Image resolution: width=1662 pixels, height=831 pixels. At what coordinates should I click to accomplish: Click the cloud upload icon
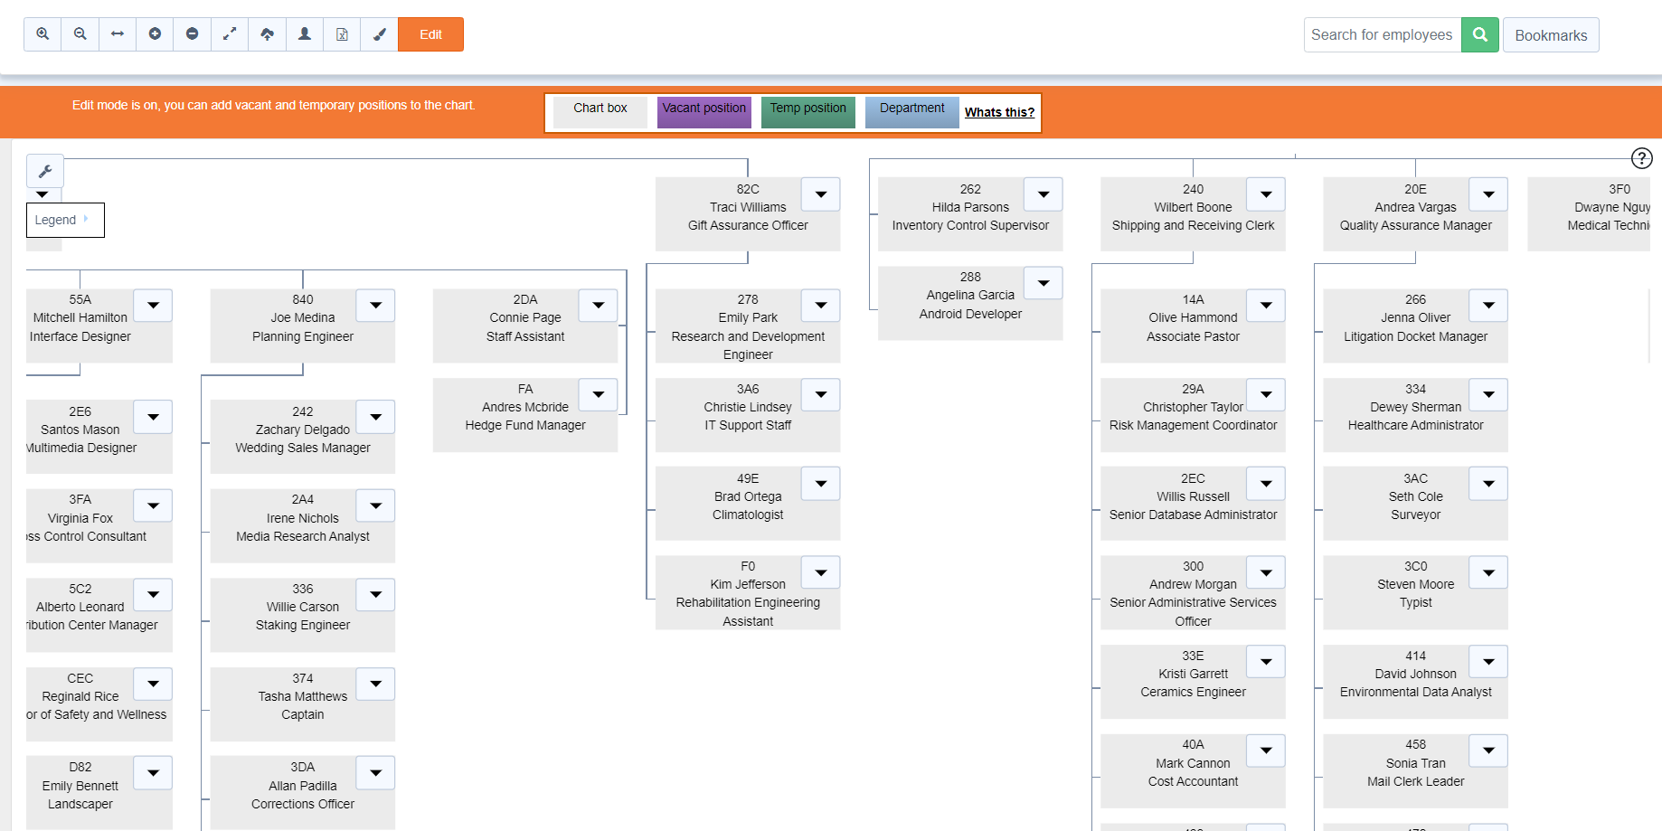click(x=267, y=34)
